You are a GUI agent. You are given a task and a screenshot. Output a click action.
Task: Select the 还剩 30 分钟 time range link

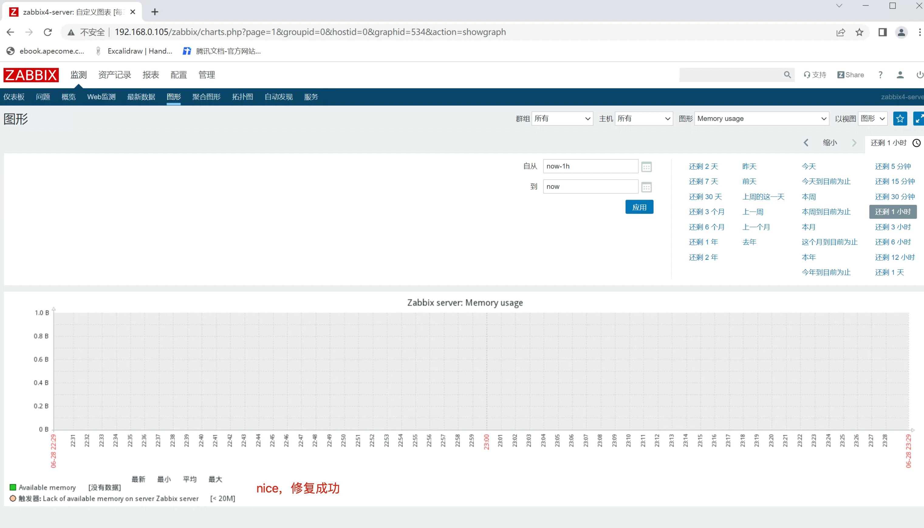pyautogui.click(x=895, y=197)
